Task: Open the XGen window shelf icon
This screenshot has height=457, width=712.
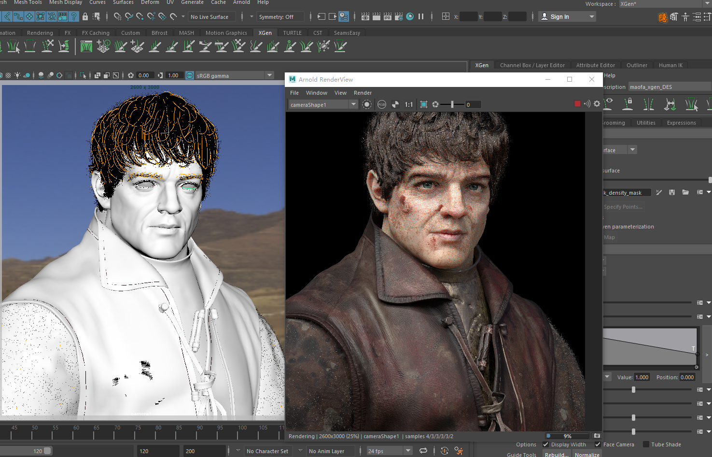Action: coord(86,46)
